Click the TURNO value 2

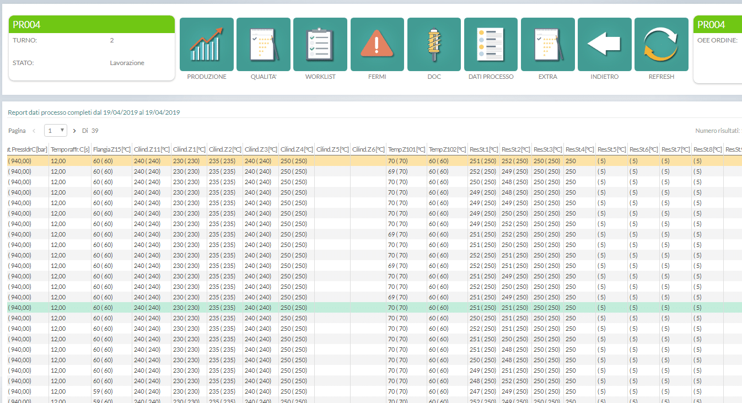[112, 40]
